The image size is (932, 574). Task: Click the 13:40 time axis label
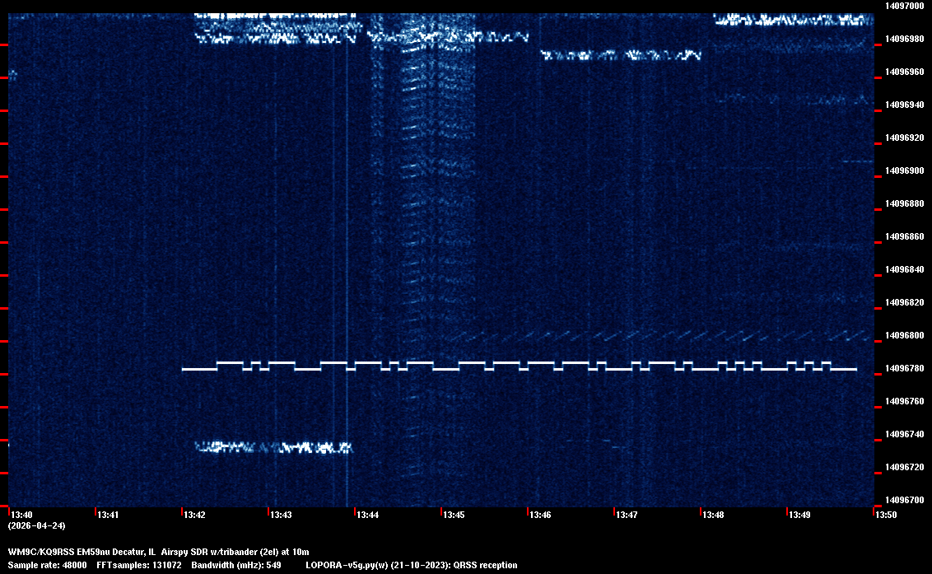tap(21, 516)
